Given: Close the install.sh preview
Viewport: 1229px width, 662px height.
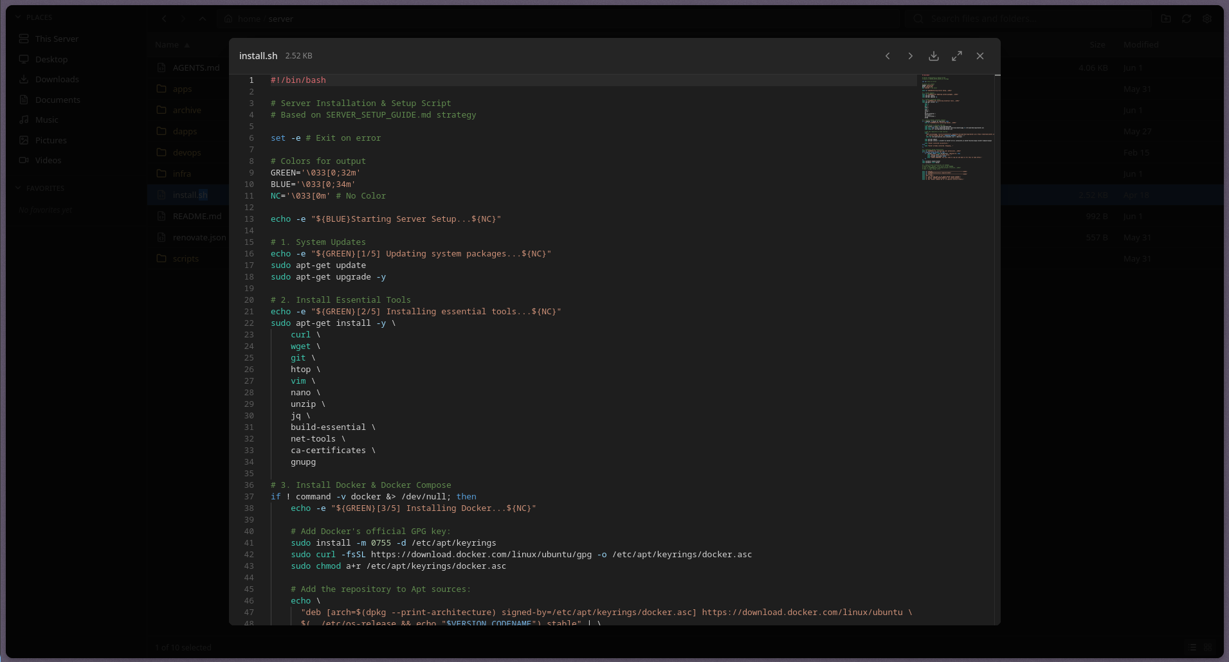Looking at the screenshot, I should click(980, 56).
